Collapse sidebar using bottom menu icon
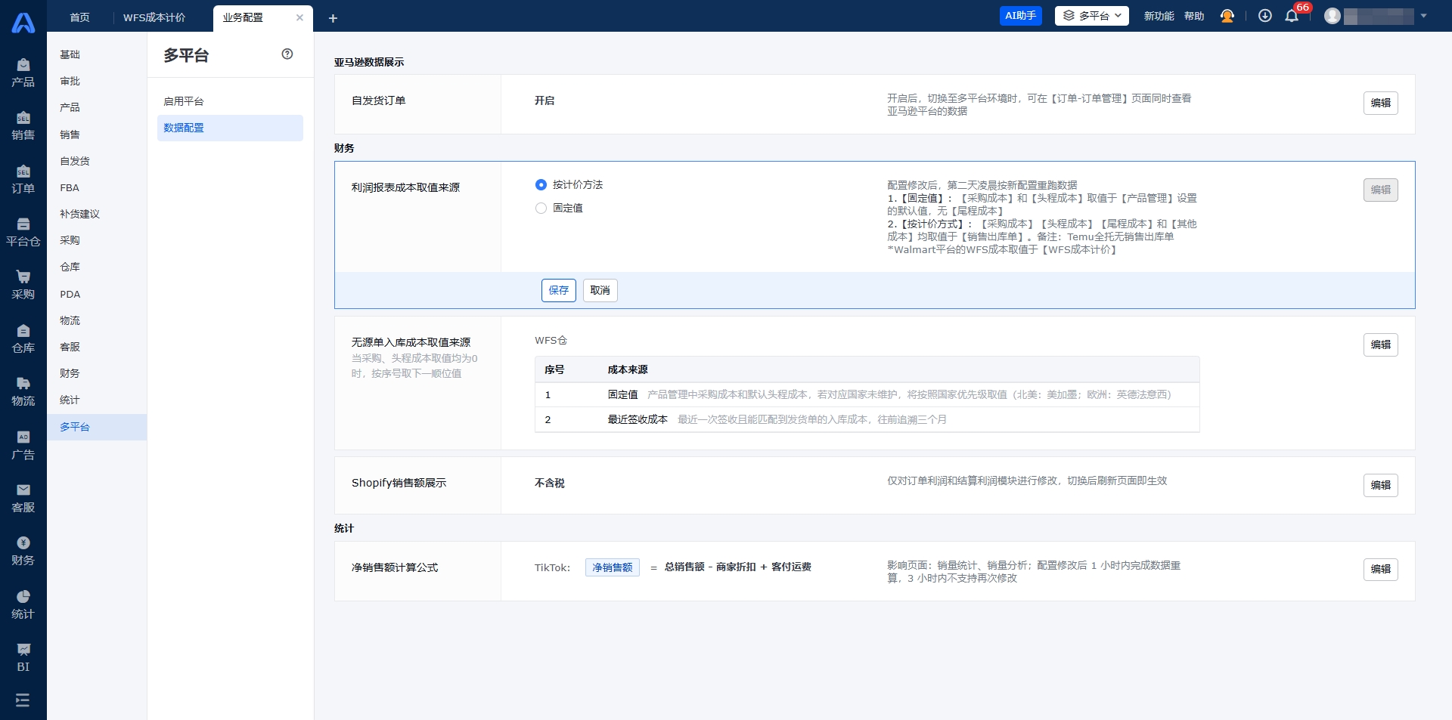This screenshot has width=1452, height=720. 23,700
